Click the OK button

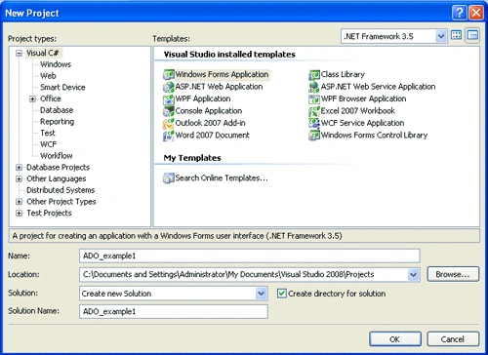(x=395, y=339)
